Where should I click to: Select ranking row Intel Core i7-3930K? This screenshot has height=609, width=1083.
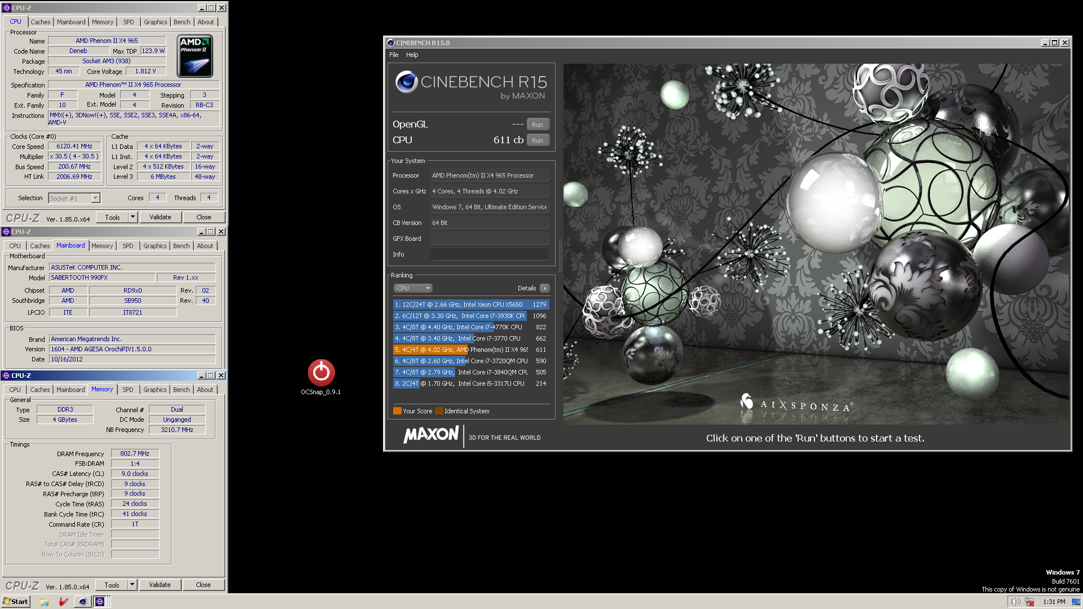pos(471,316)
